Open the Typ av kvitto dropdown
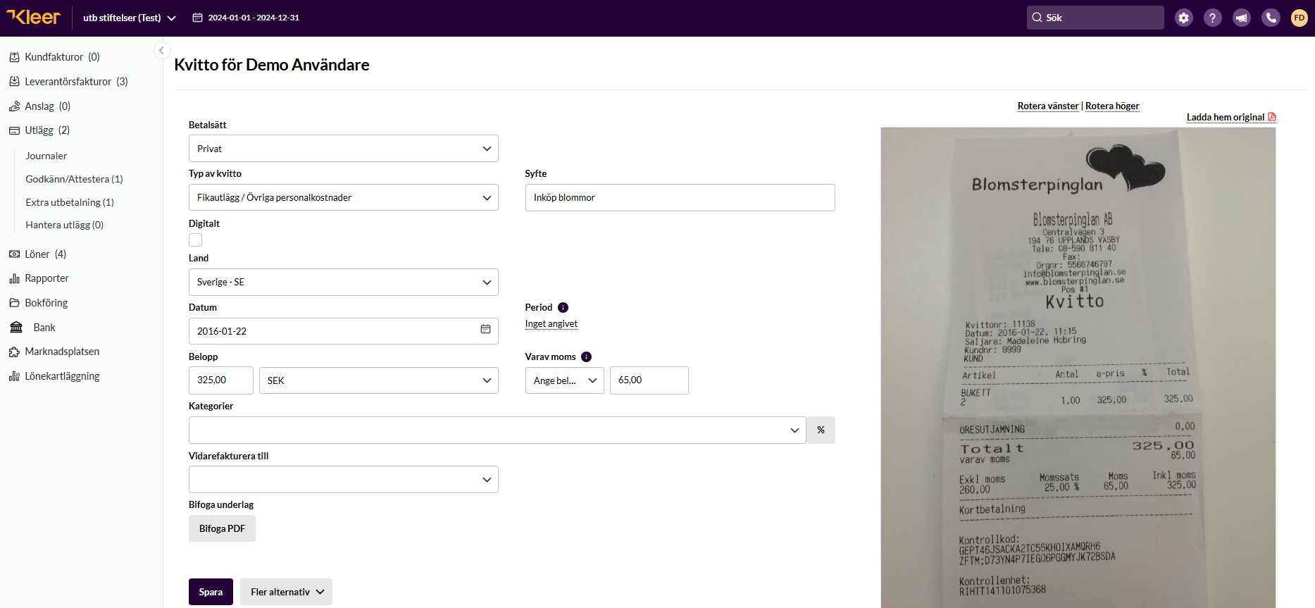1315x608 pixels. click(x=343, y=197)
